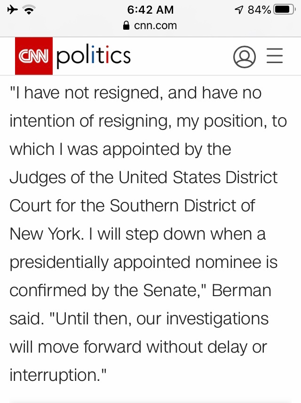Tap the cnn.com address bar
The height and width of the screenshot is (403, 301).
click(150, 26)
